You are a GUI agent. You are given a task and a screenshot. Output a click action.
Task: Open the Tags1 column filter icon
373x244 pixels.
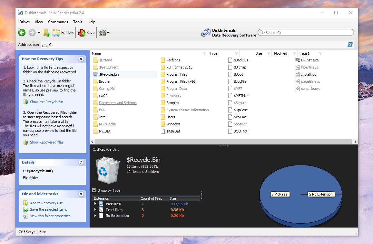[320, 53]
